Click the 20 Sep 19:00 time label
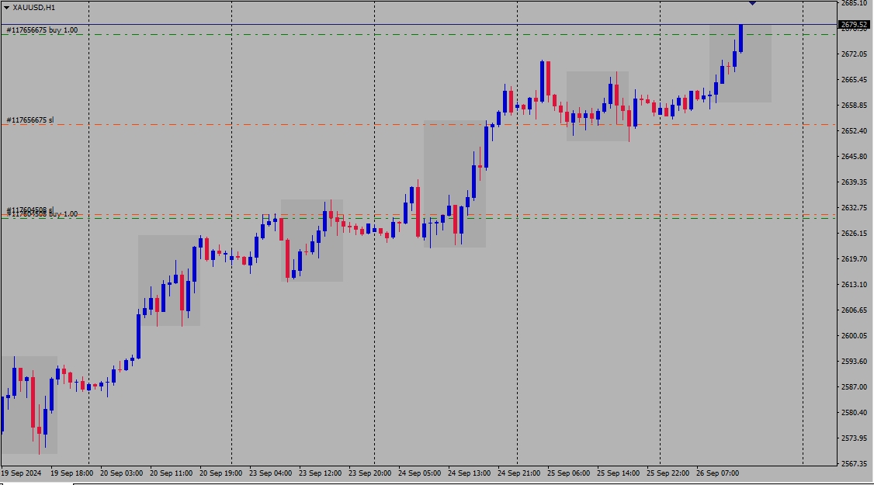The image size is (874, 485). [220, 473]
